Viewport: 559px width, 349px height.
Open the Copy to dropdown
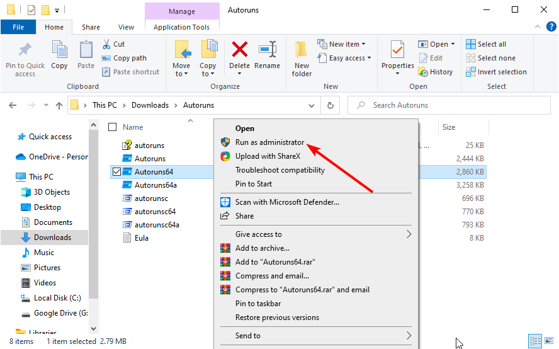click(208, 70)
